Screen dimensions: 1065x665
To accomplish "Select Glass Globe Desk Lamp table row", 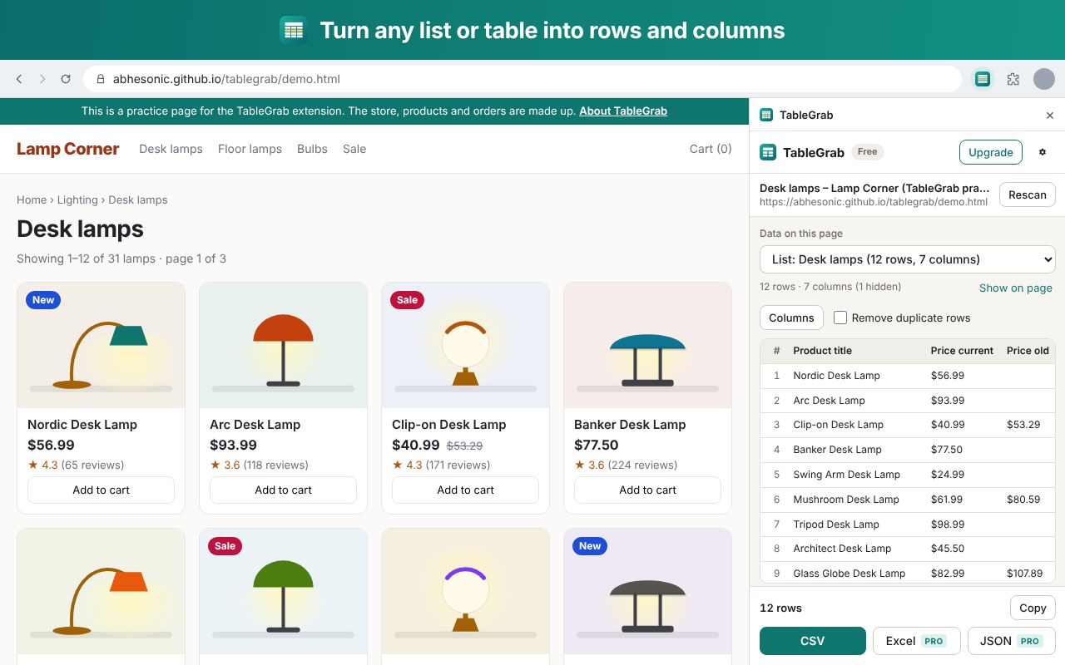I will point(908,574).
